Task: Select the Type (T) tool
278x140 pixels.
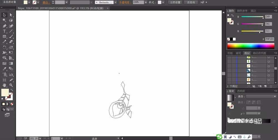Action: pyautogui.click(x=4, y=31)
